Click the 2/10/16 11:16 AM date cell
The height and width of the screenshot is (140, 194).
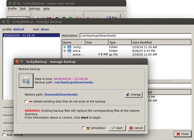(145, 47)
